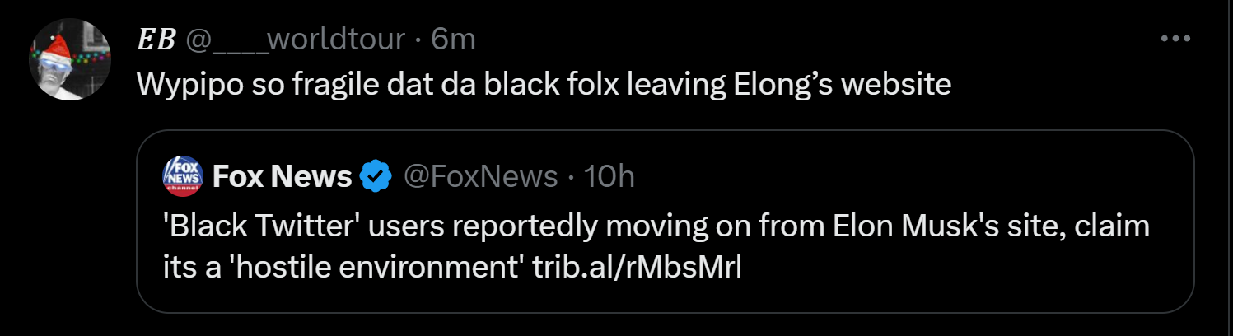Open the more options three-dot menu
Image resolution: width=1233 pixels, height=336 pixels.
pyautogui.click(x=1175, y=39)
